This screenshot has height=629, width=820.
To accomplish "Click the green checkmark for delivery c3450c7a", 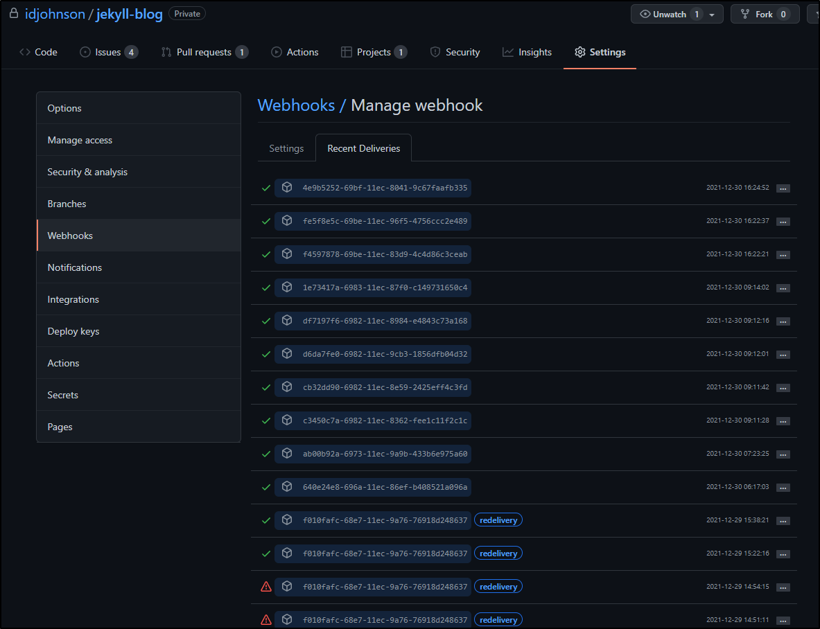I will pos(266,421).
